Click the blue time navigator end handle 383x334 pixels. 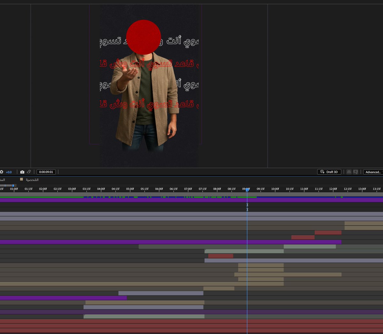tap(13, 185)
